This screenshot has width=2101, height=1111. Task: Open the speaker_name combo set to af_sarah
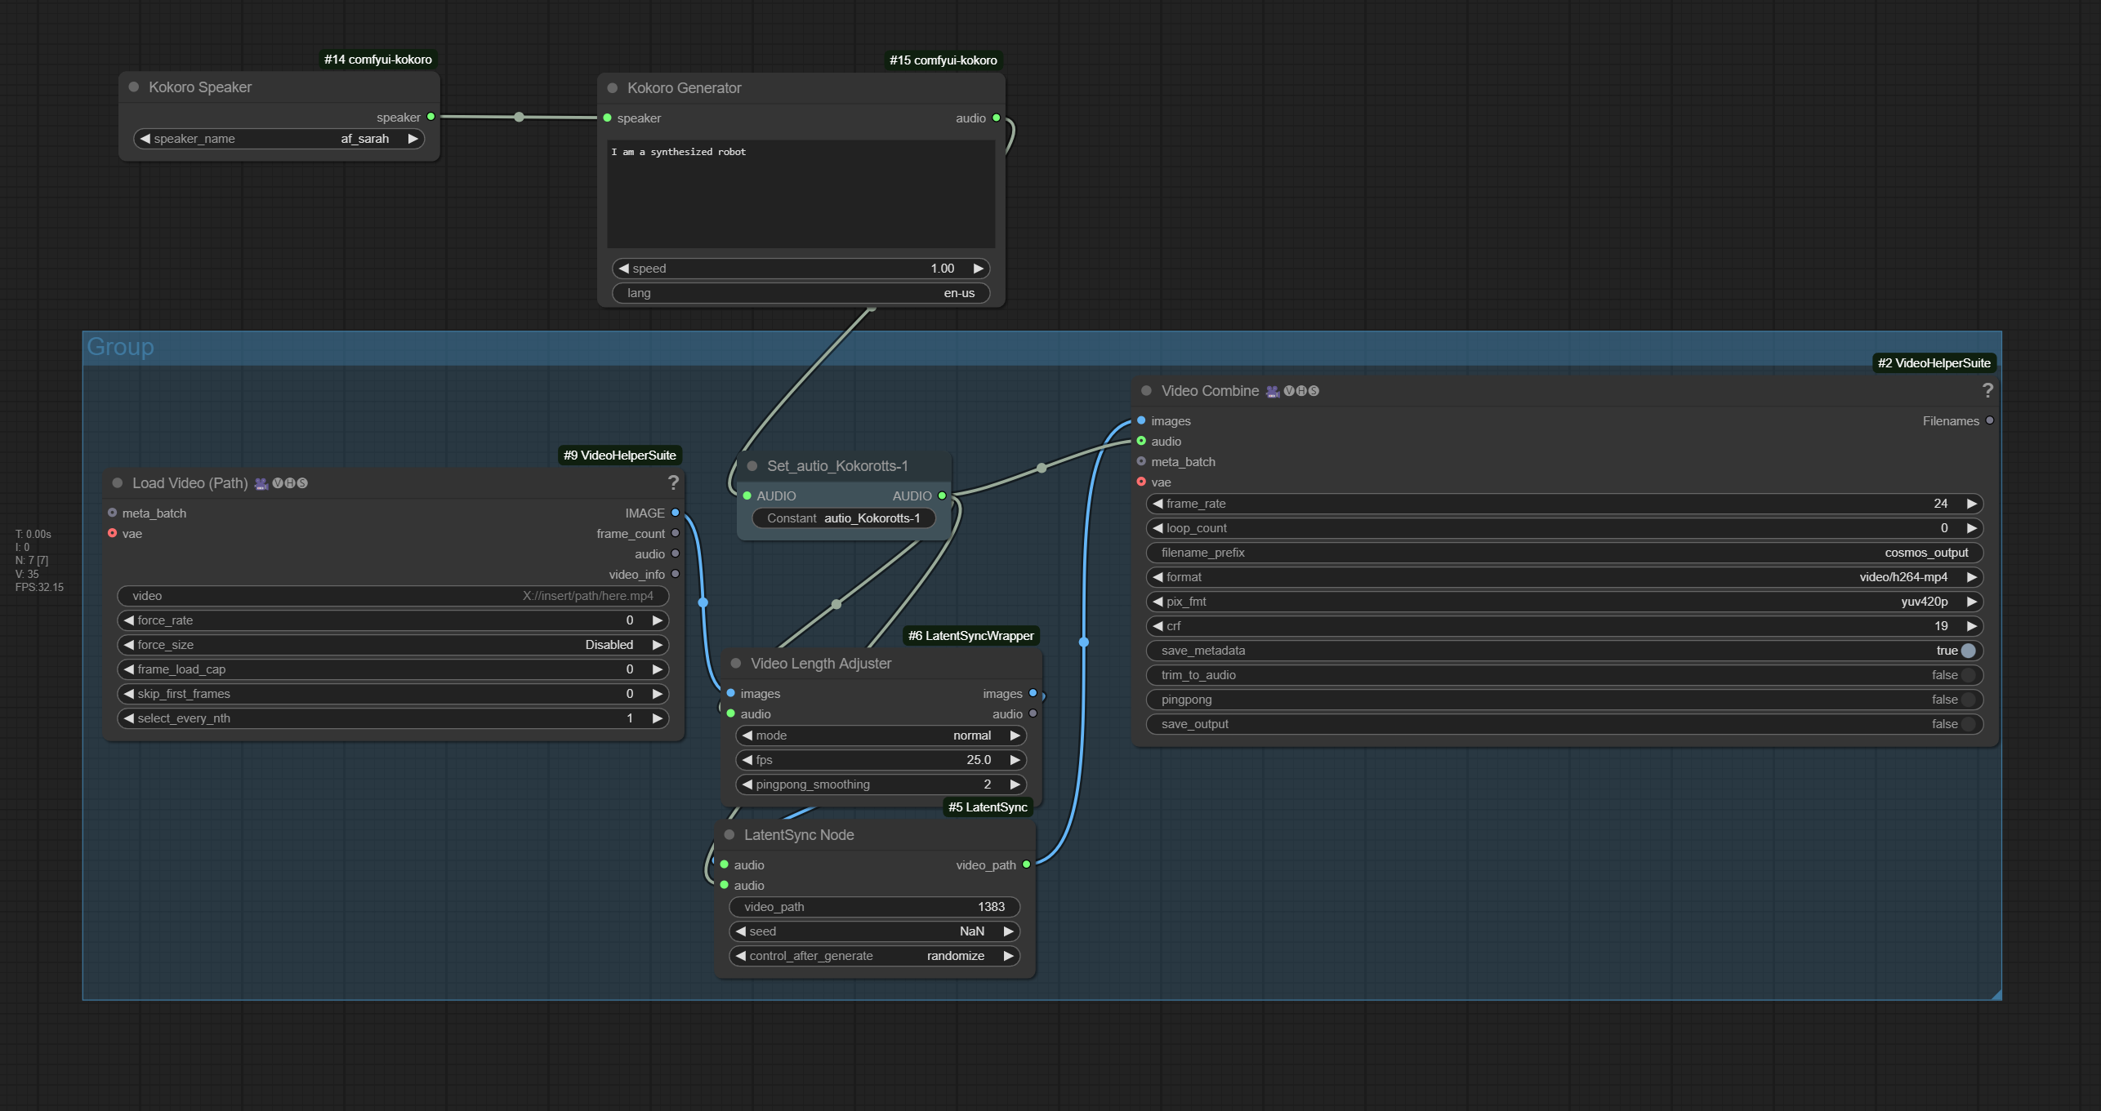pyautogui.click(x=278, y=139)
